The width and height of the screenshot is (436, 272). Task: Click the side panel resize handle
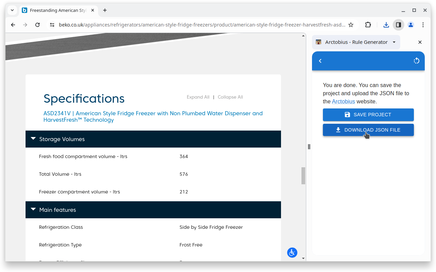click(x=309, y=147)
